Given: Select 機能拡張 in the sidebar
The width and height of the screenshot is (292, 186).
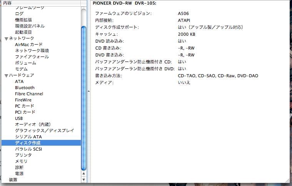Looking at the screenshot, I should tap(23, 20).
